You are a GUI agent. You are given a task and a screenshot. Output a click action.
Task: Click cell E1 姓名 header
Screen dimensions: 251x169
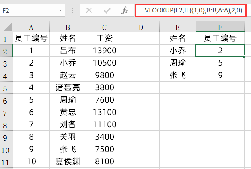(x=177, y=38)
